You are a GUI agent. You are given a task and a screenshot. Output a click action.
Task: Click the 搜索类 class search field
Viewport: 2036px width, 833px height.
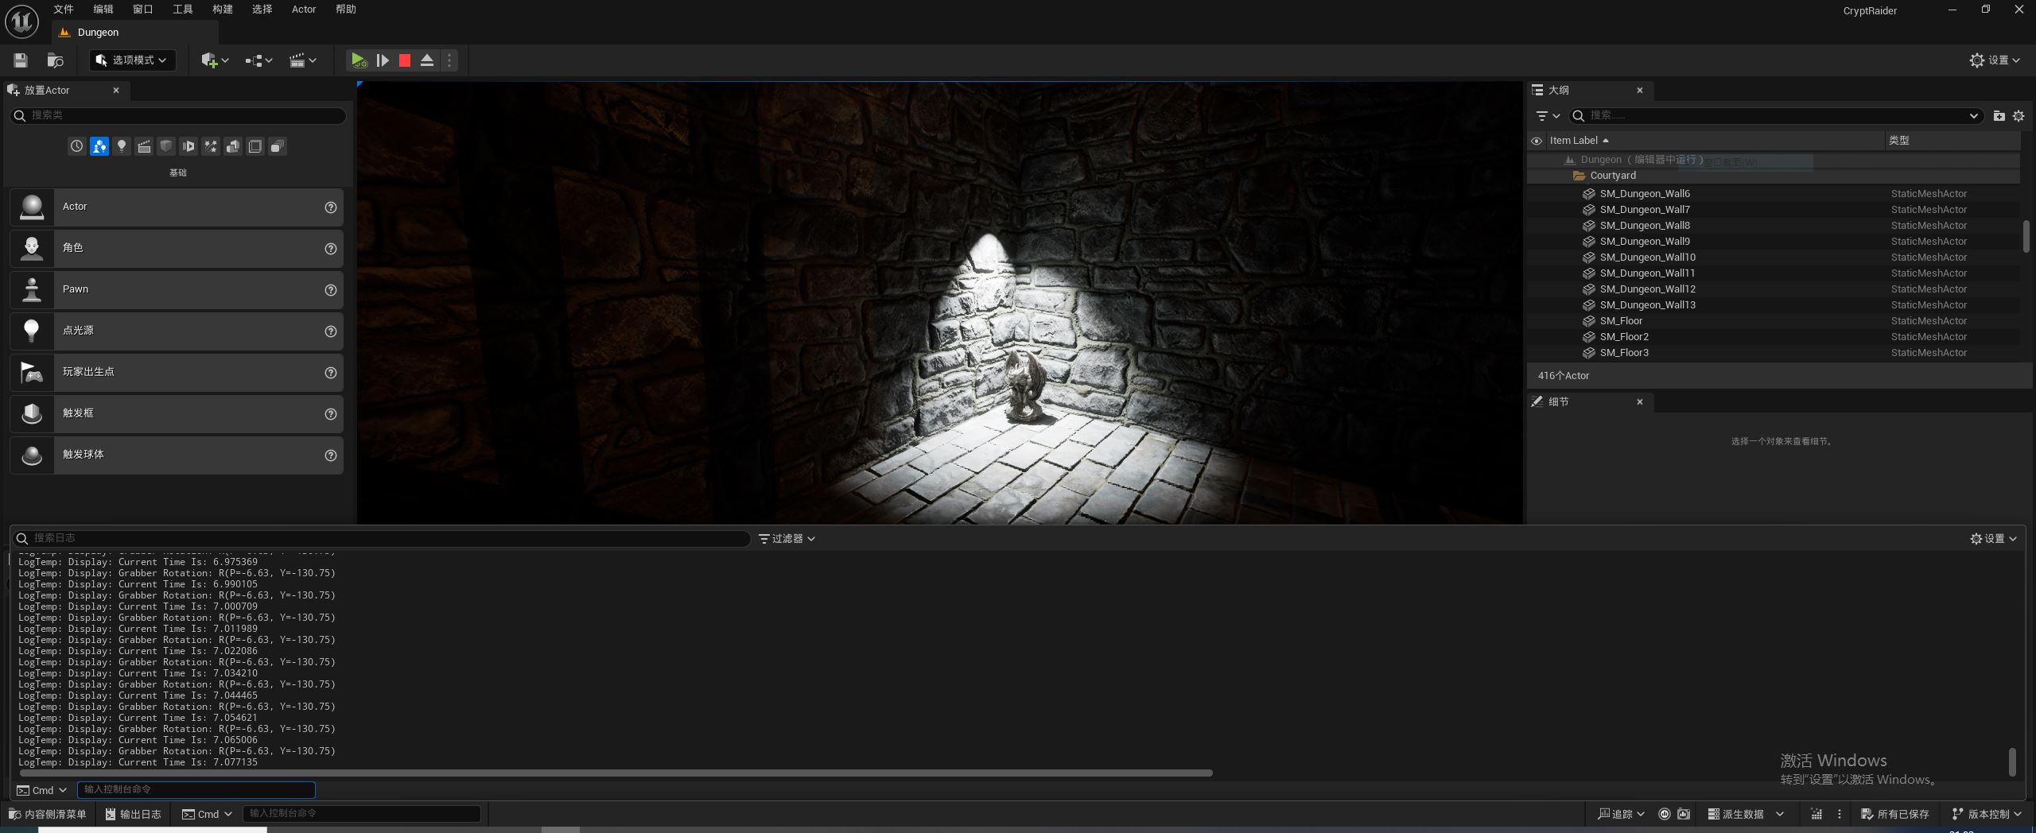coord(178,115)
